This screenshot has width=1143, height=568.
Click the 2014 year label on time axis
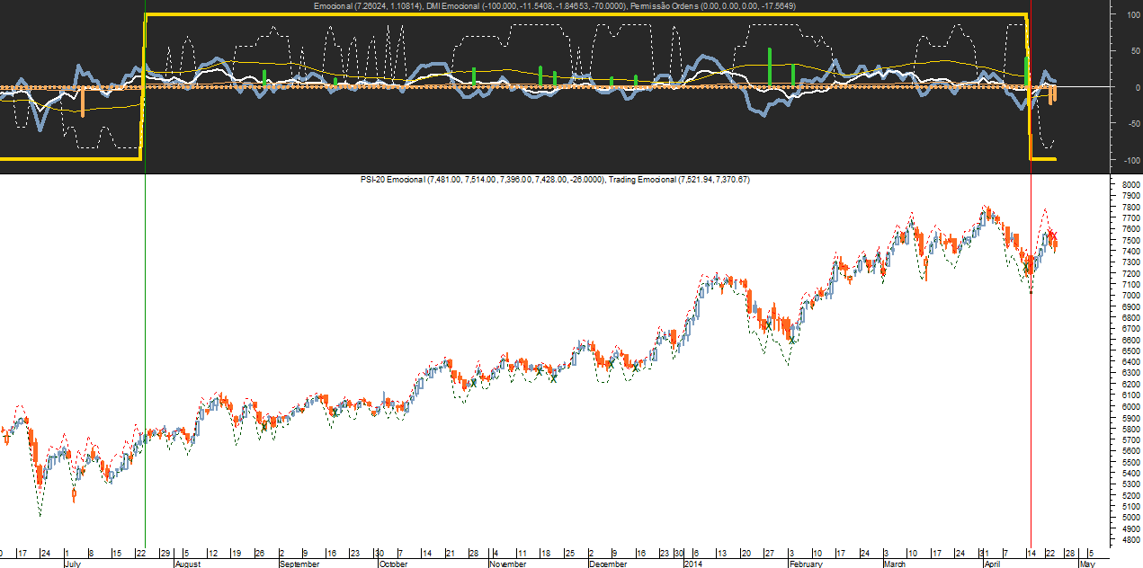point(692,564)
